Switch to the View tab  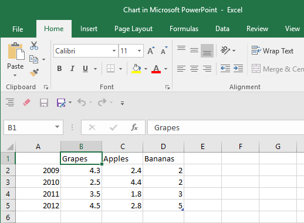[x=292, y=29]
